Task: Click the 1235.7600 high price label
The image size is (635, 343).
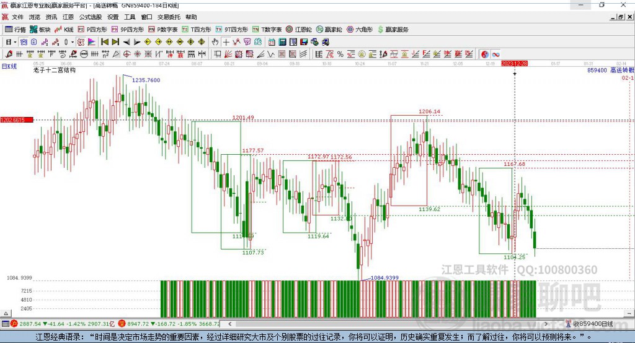Action: [146, 80]
